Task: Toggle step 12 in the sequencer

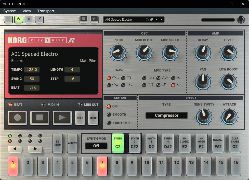Action: [x=176, y=166]
